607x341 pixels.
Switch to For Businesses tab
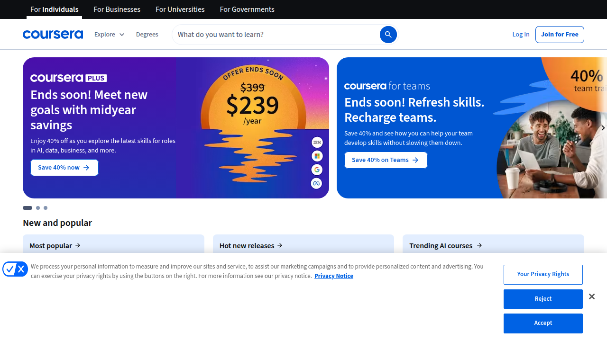(117, 9)
